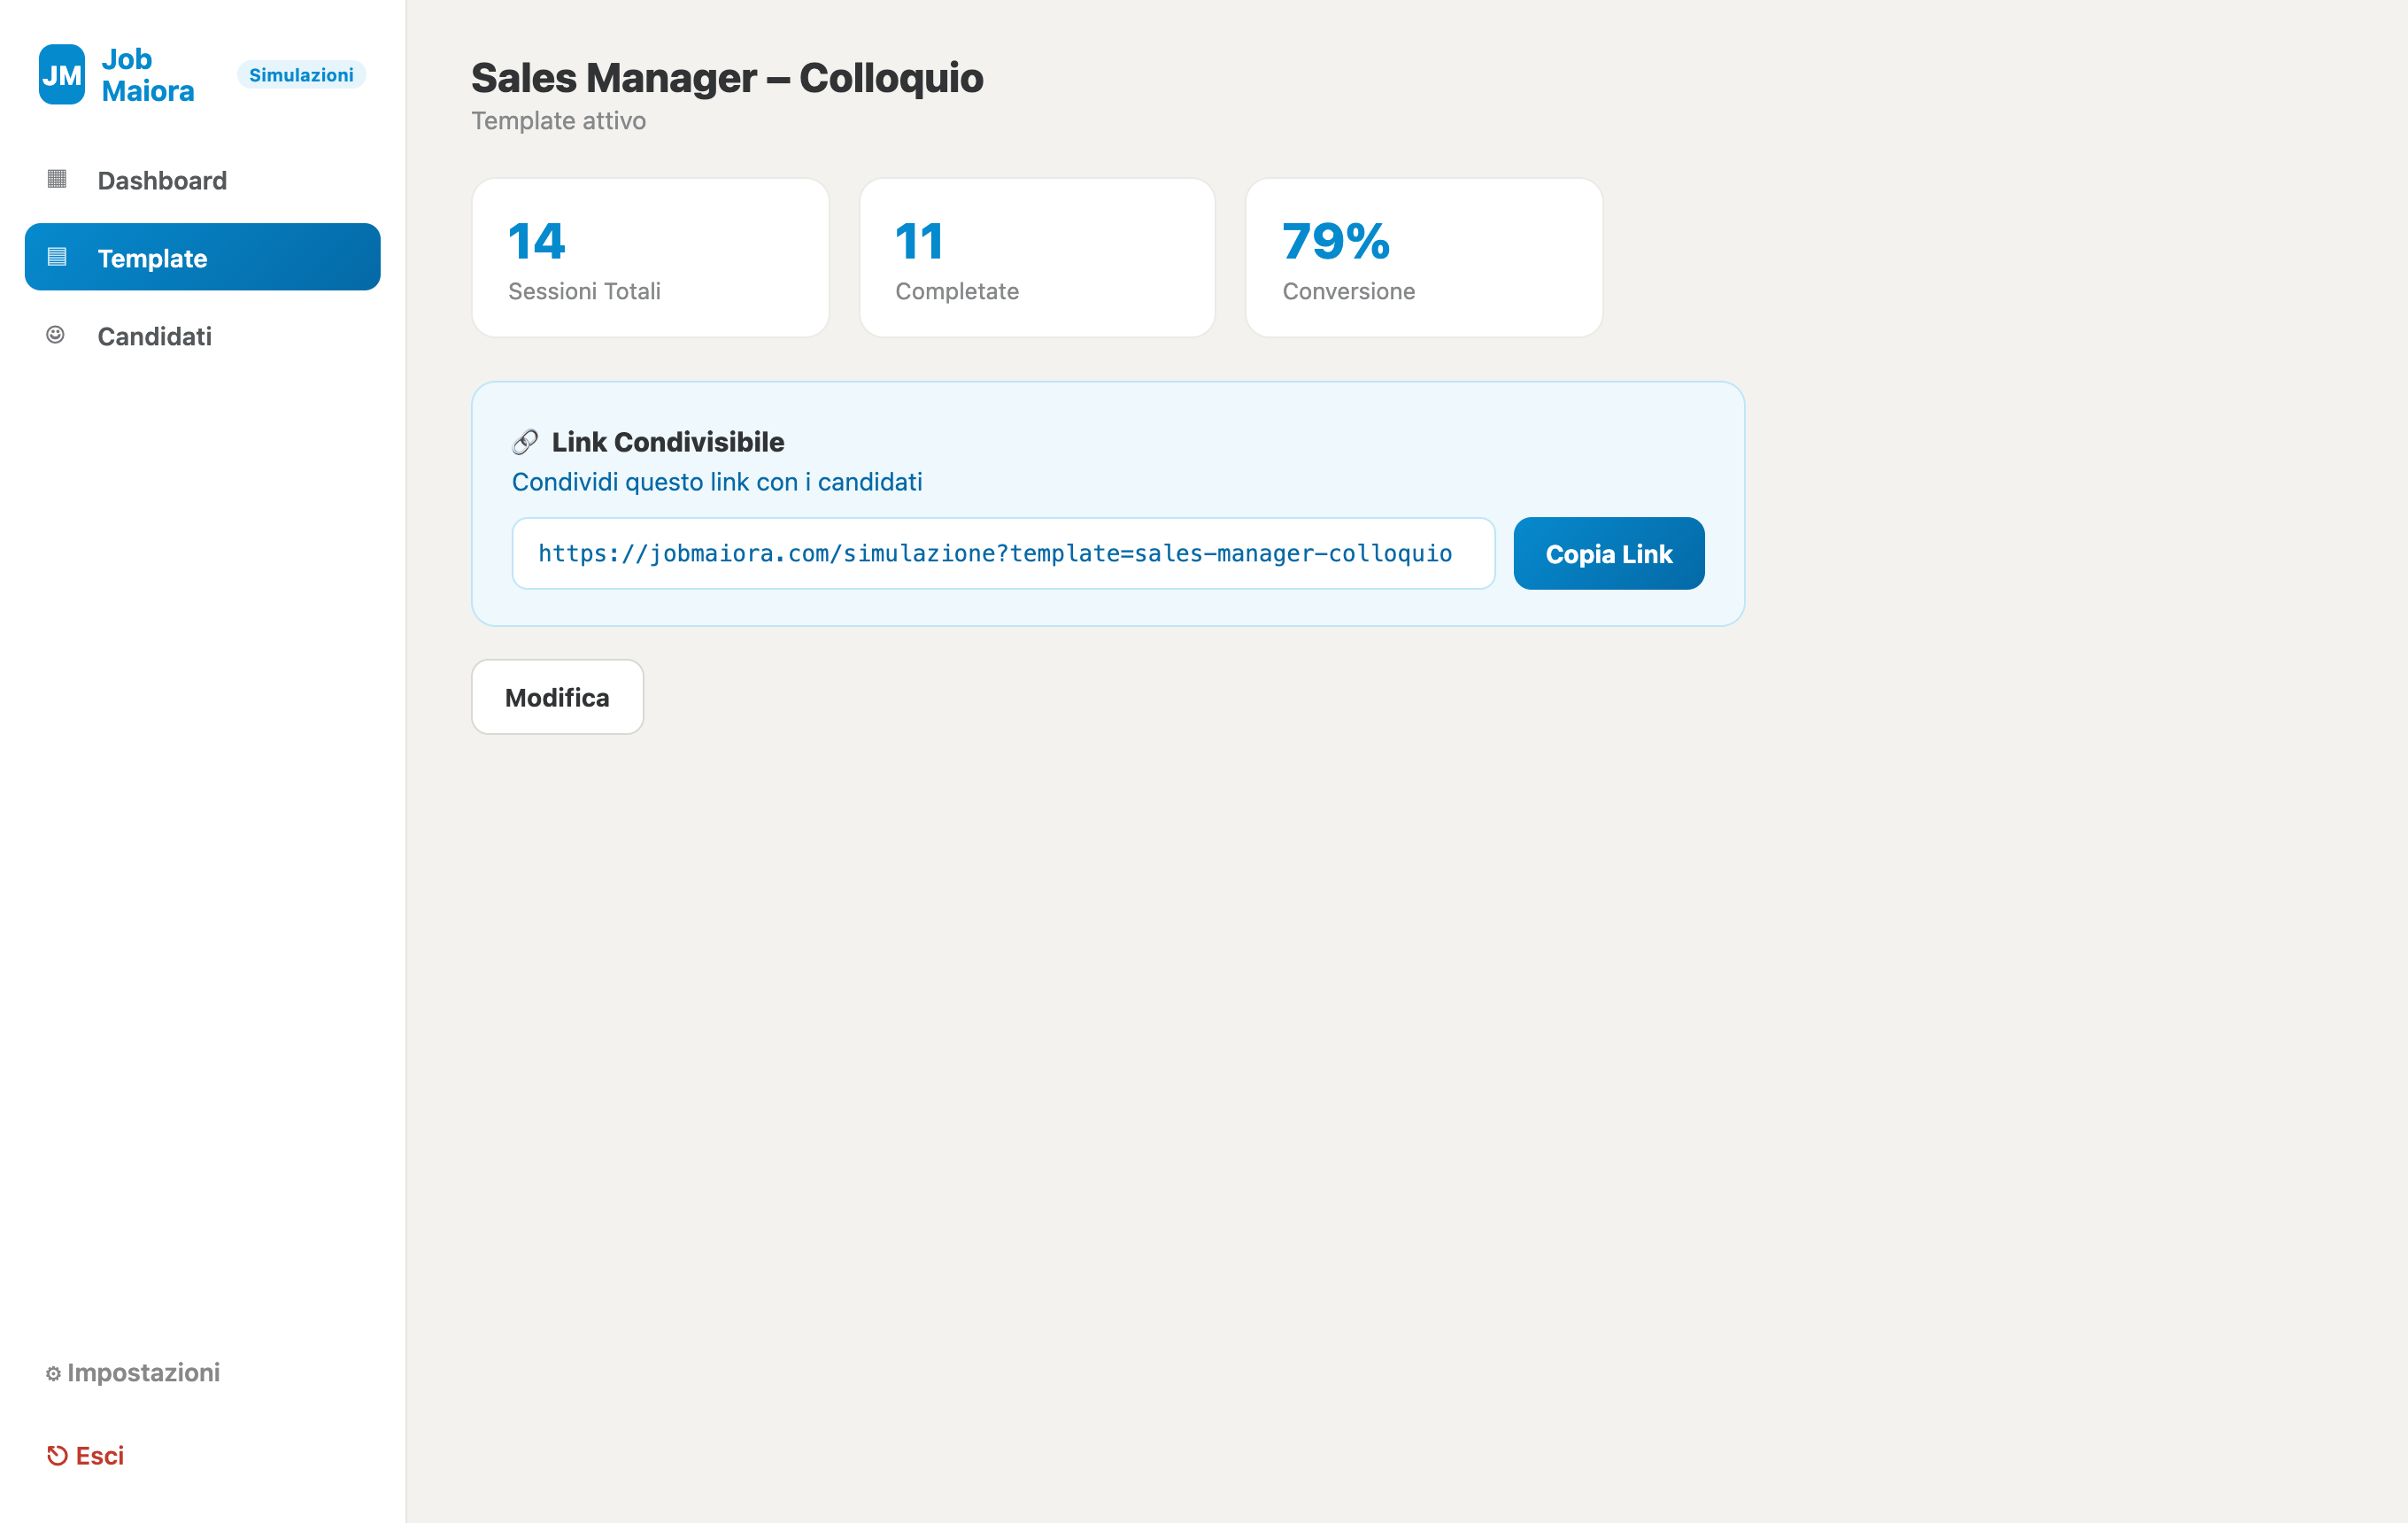The height and width of the screenshot is (1523, 2408).
Task: Select the Completate stat card
Action: (1038, 258)
